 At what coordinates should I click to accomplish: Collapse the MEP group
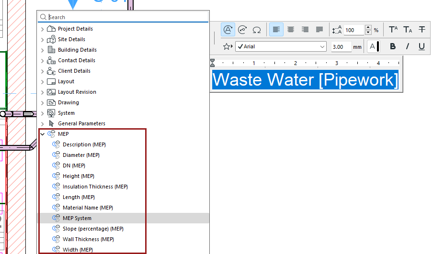42,134
